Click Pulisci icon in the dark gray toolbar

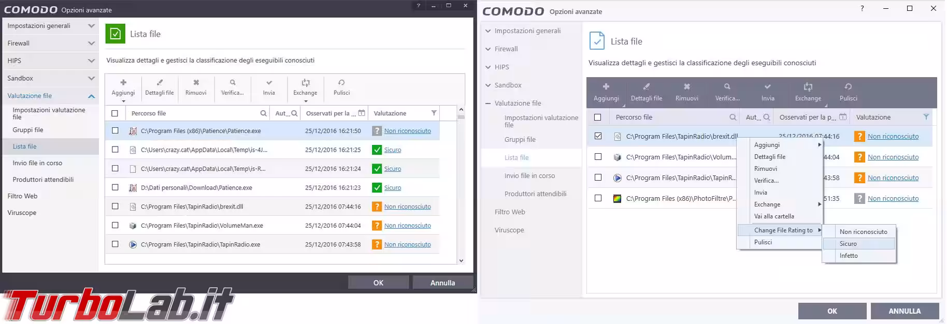[848, 87]
